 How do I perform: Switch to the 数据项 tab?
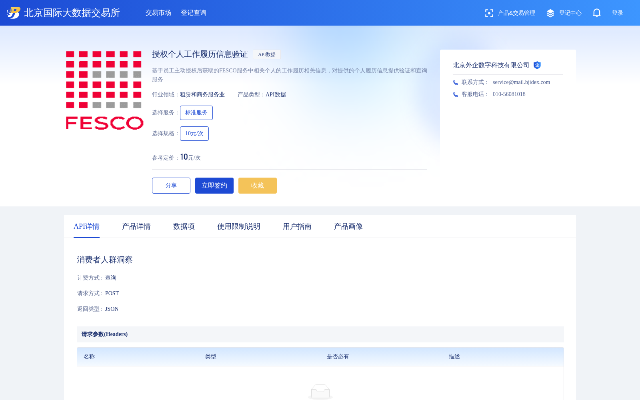184,226
